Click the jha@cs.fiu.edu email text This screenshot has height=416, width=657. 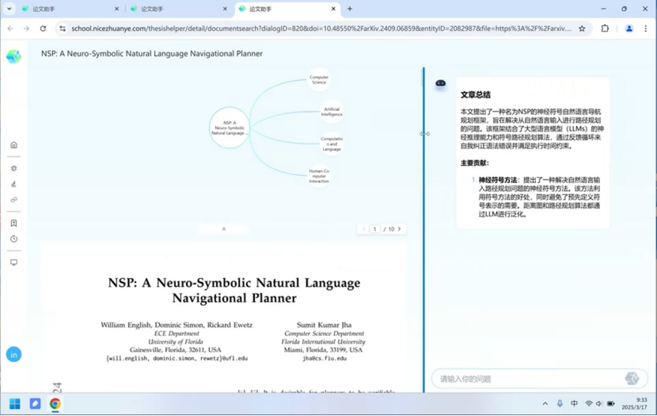tap(325, 358)
